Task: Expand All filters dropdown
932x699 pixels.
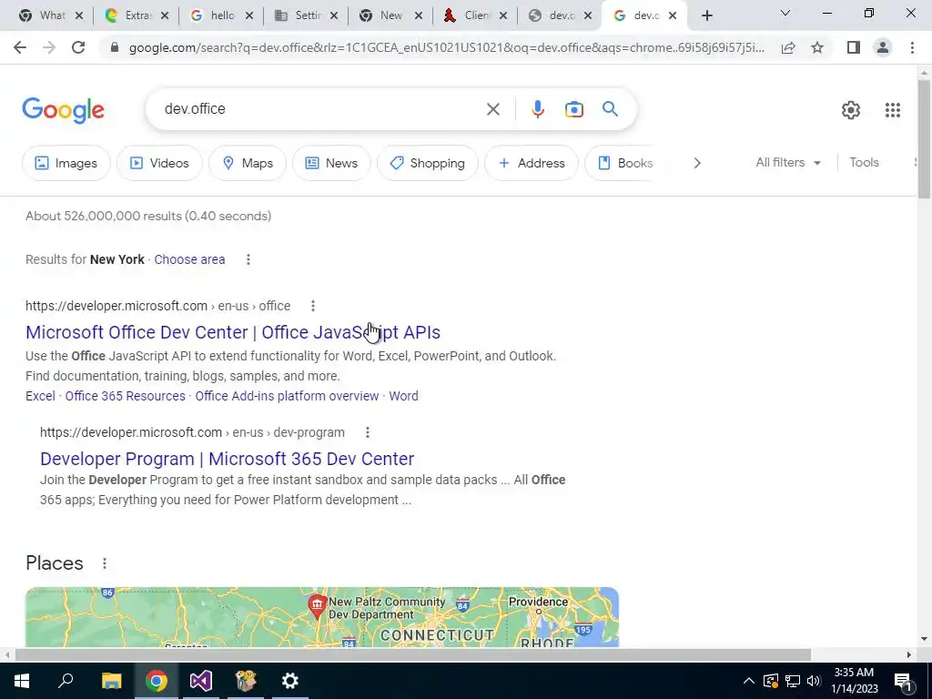Action: (788, 162)
